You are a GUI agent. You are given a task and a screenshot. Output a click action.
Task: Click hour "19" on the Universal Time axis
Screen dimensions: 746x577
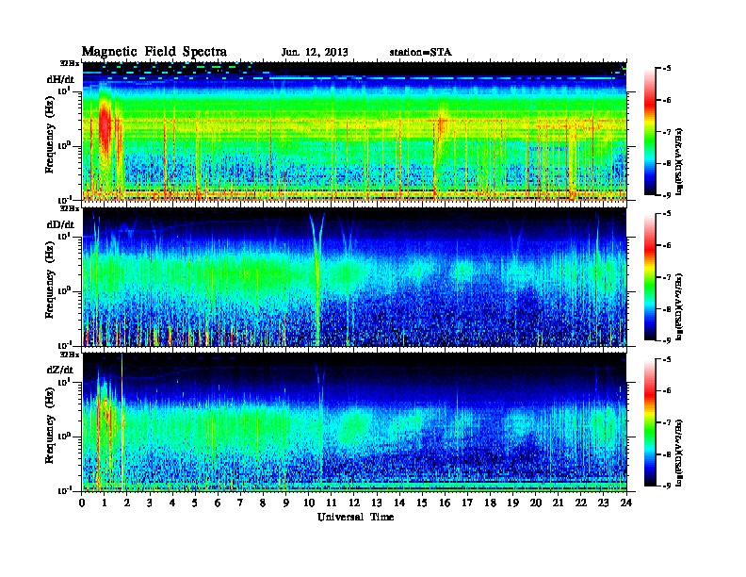[x=512, y=503]
